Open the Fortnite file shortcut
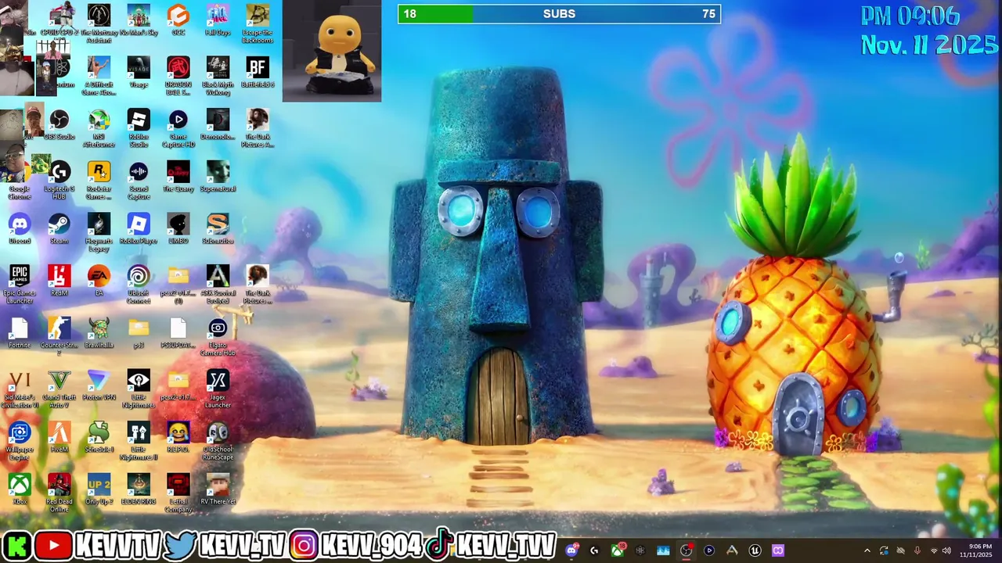 pyautogui.click(x=20, y=334)
